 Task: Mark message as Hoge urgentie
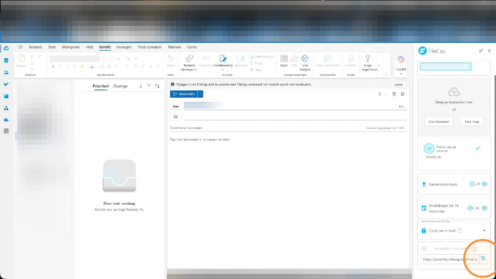tap(368, 63)
